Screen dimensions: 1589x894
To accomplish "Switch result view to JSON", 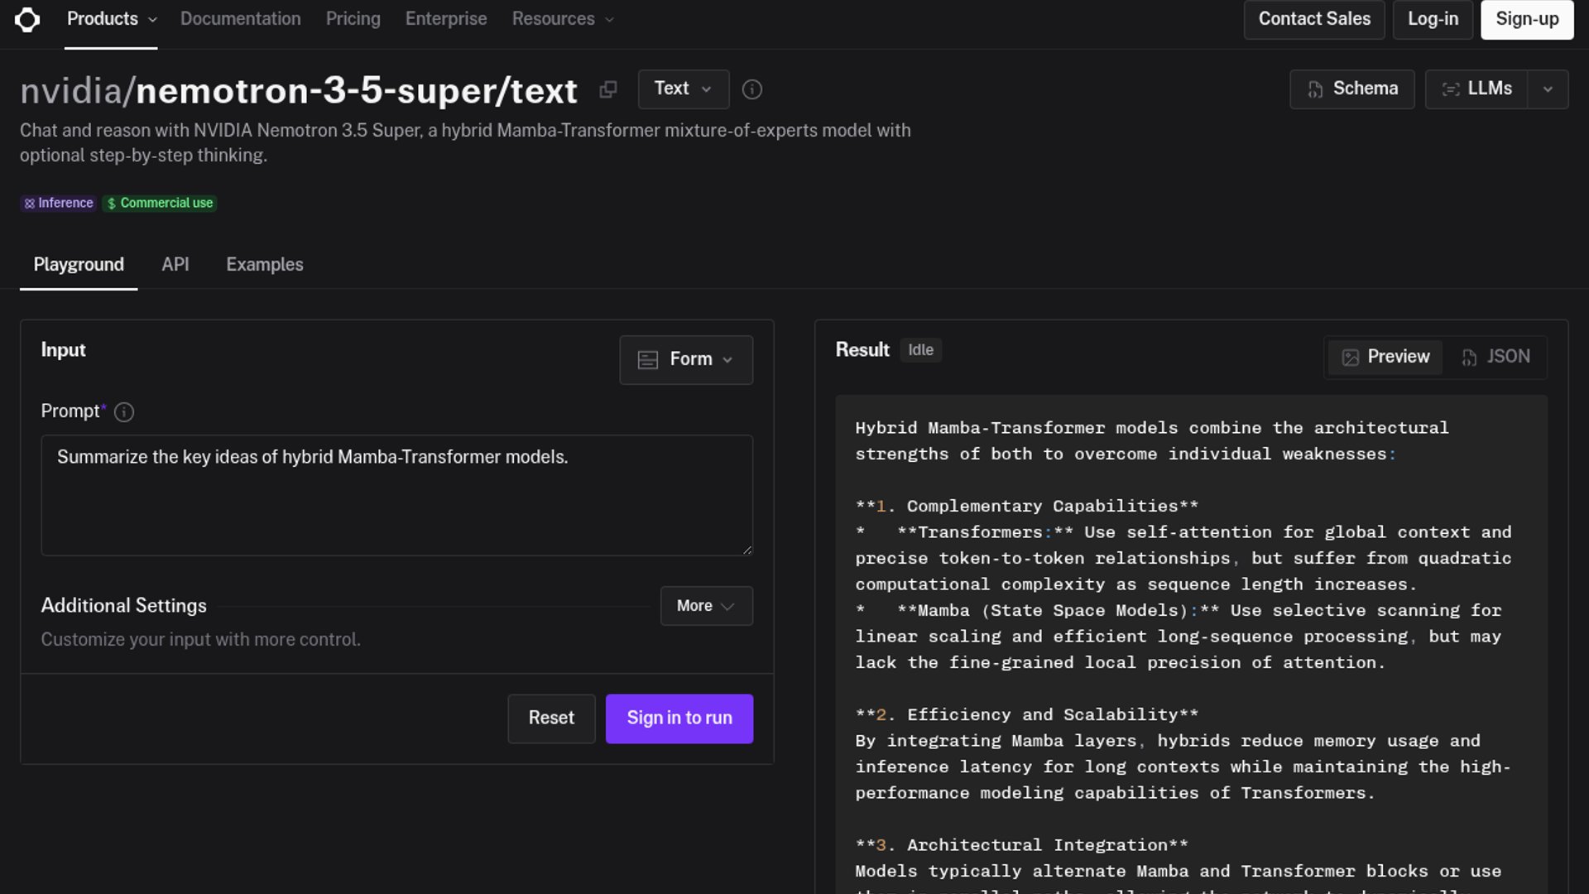I will 1495,357.
